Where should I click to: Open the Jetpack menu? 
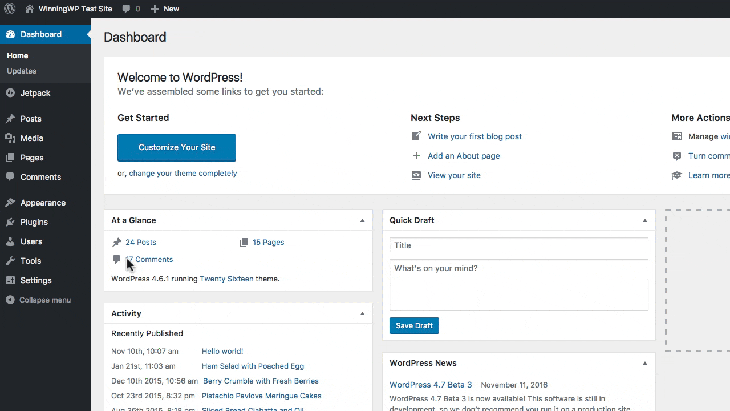46,93
